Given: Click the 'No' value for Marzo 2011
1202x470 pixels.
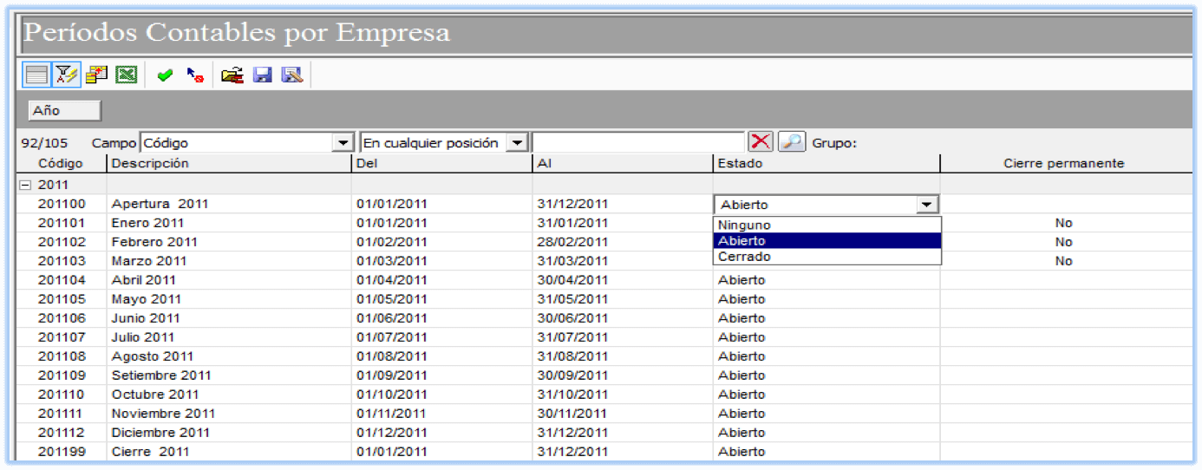Looking at the screenshot, I should click(1064, 261).
